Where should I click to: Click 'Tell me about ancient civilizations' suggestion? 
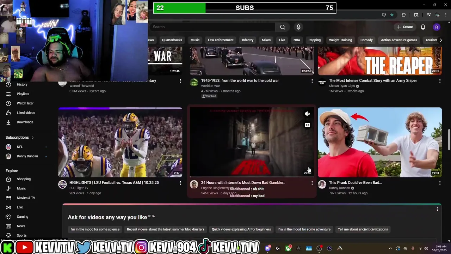[363, 229]
